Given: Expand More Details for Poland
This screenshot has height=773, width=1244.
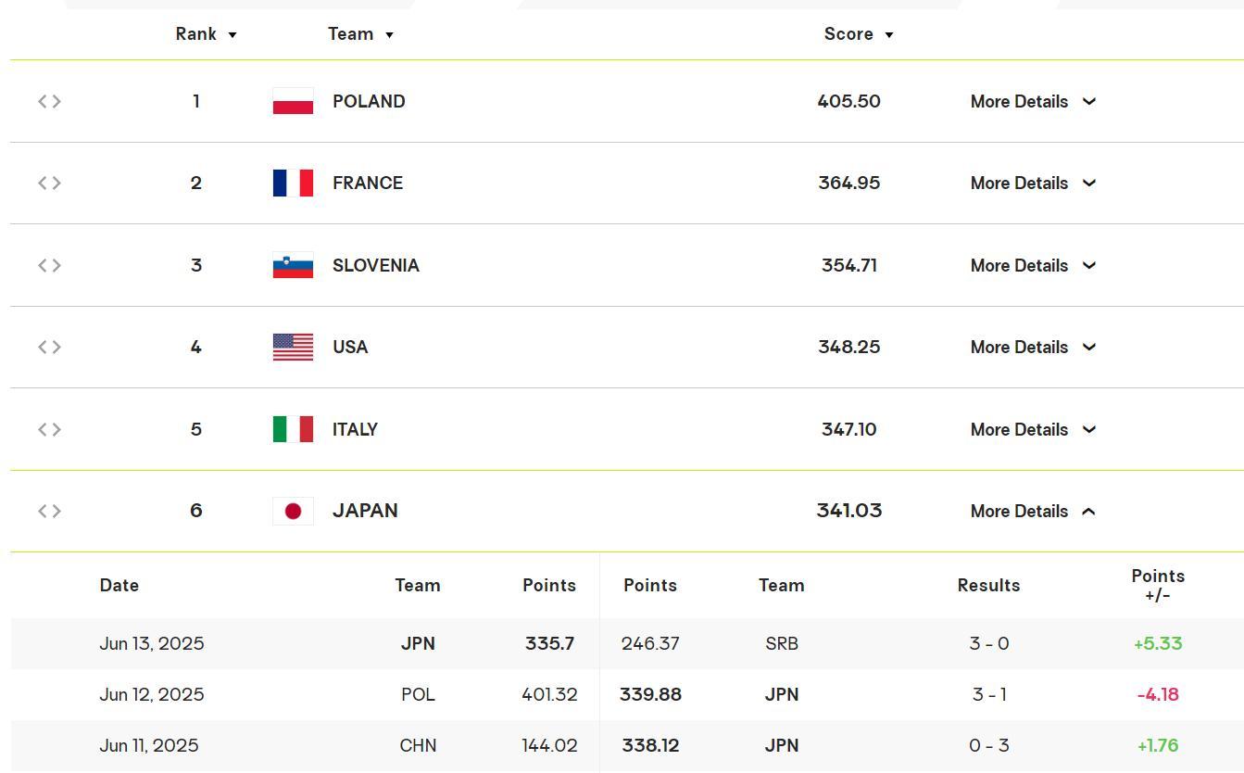Looking at the screenshot, I should pos(1033,102).
